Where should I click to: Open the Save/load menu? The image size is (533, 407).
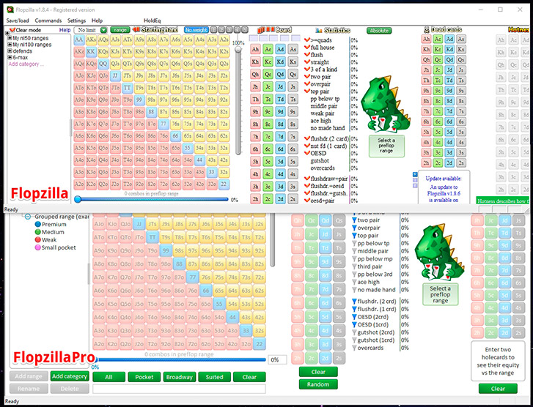pyautogui.click(x=18, y=20)
